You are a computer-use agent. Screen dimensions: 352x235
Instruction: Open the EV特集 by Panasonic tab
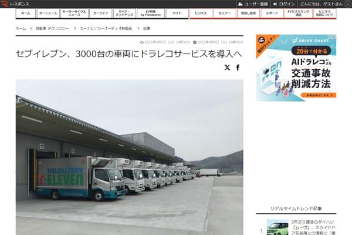click(151, 14)
